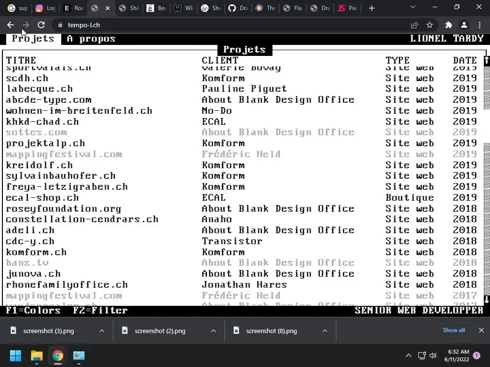
Task: Show all downloads
Action: [454, 330]
